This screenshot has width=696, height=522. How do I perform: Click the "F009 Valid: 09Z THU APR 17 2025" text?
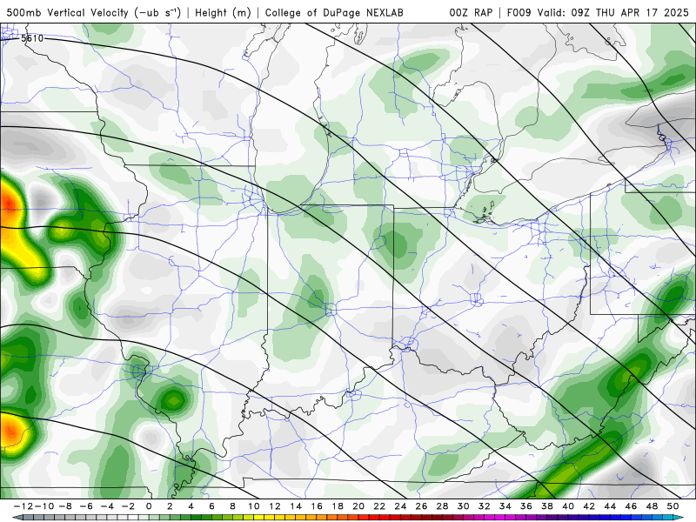[598, 12]
